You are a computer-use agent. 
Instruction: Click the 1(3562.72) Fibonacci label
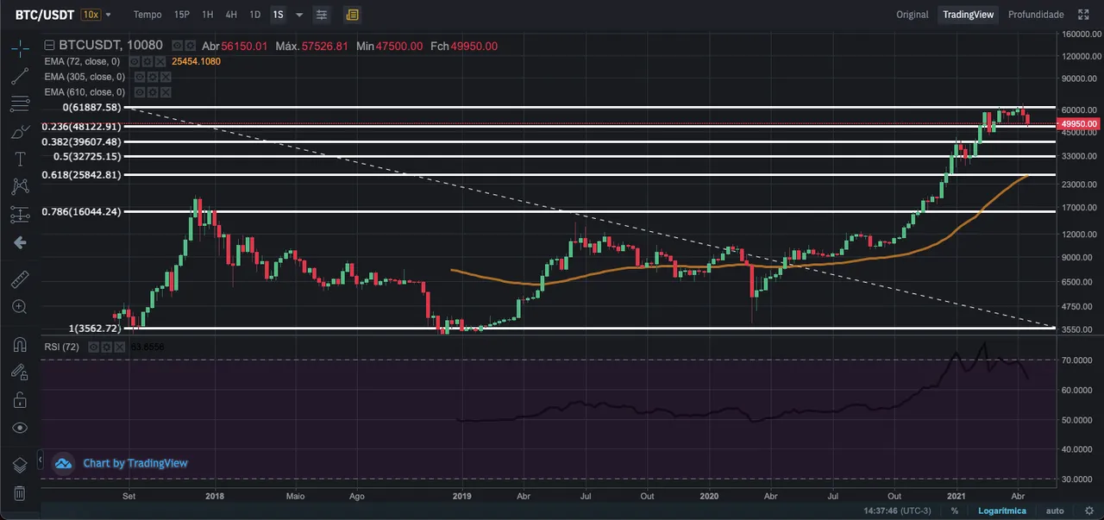pyautogui.click(x=97, y=329)
